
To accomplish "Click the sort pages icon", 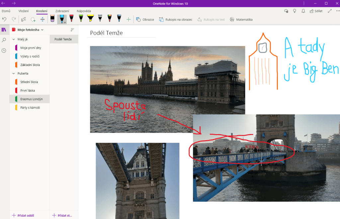I will pos(72,29).
